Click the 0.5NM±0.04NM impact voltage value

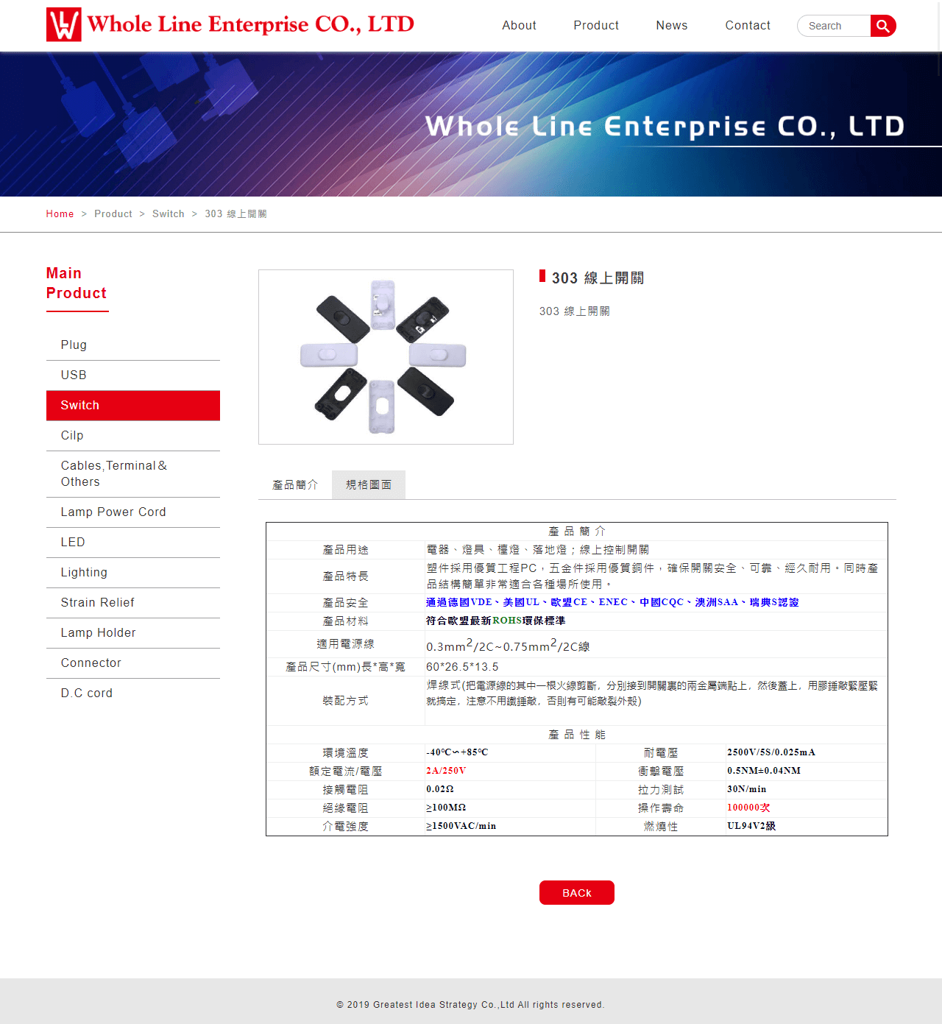coord(764,771)
